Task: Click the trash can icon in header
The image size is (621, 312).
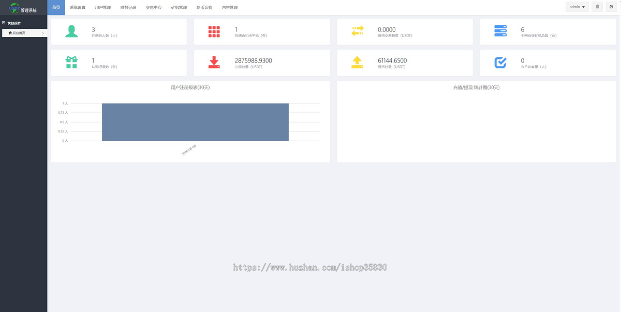Action: pyautogui.click(x=597, y=7)
